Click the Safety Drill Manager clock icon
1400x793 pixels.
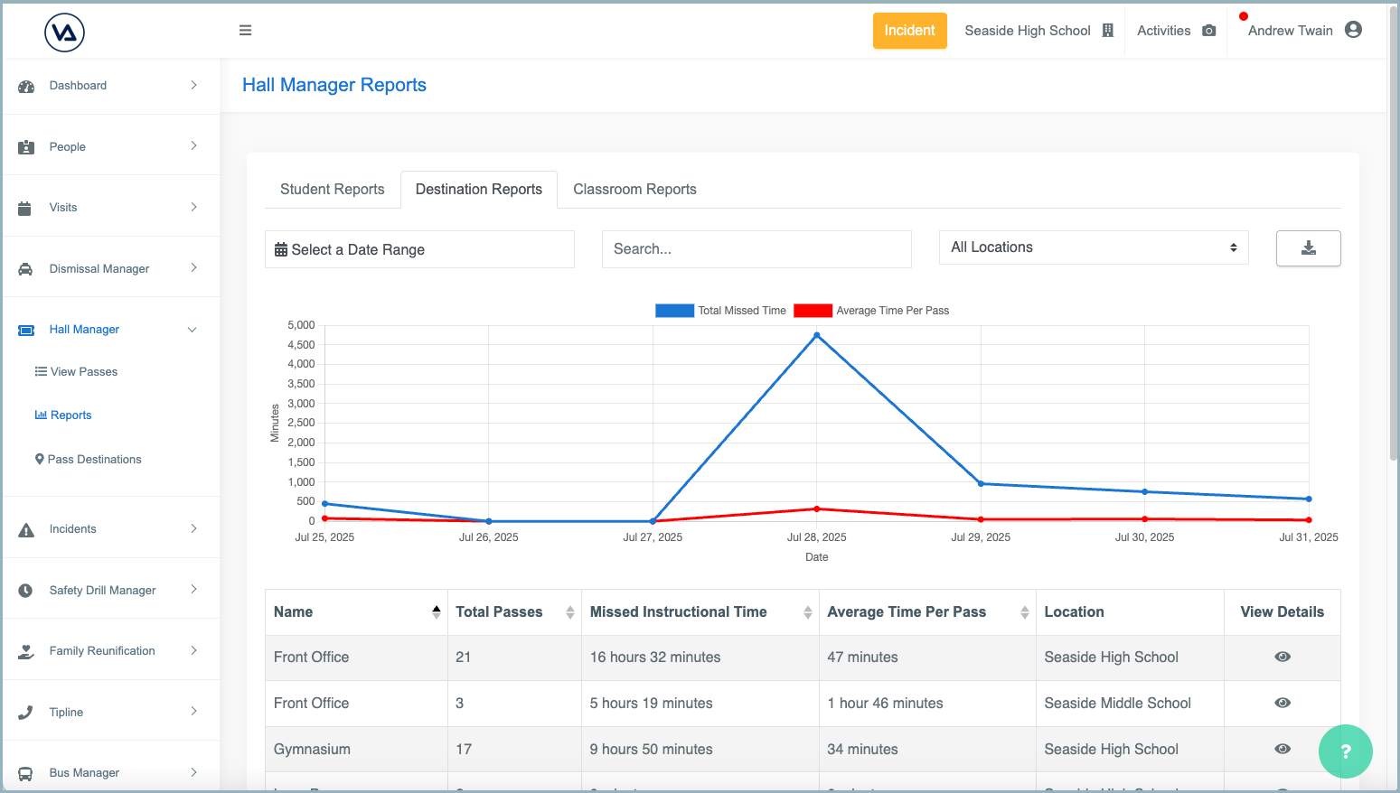tap(25, 591)
